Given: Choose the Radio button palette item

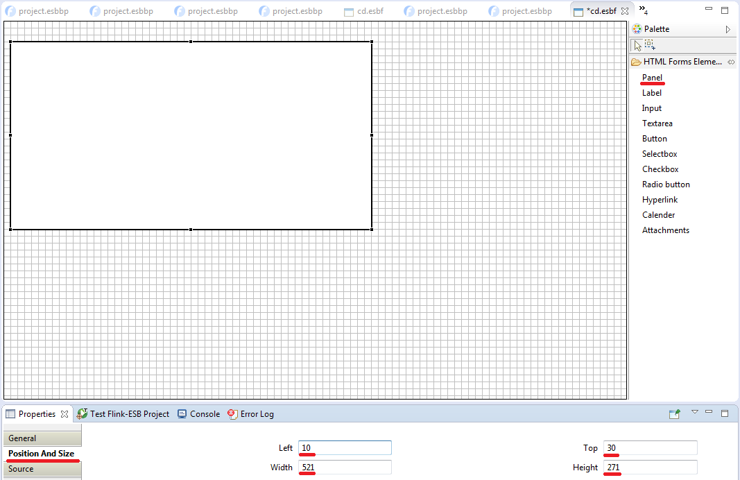Looking at the screenshot, I should pos(666,185).
